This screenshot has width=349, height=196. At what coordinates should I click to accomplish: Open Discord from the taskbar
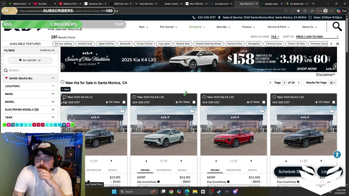pyautogui.click(x=235, y=192)
